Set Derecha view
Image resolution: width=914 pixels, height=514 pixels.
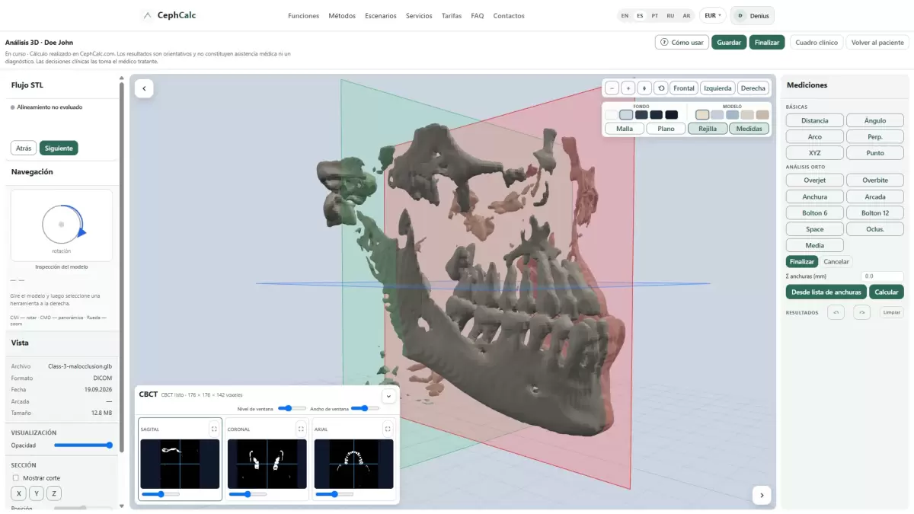point(753,88)
